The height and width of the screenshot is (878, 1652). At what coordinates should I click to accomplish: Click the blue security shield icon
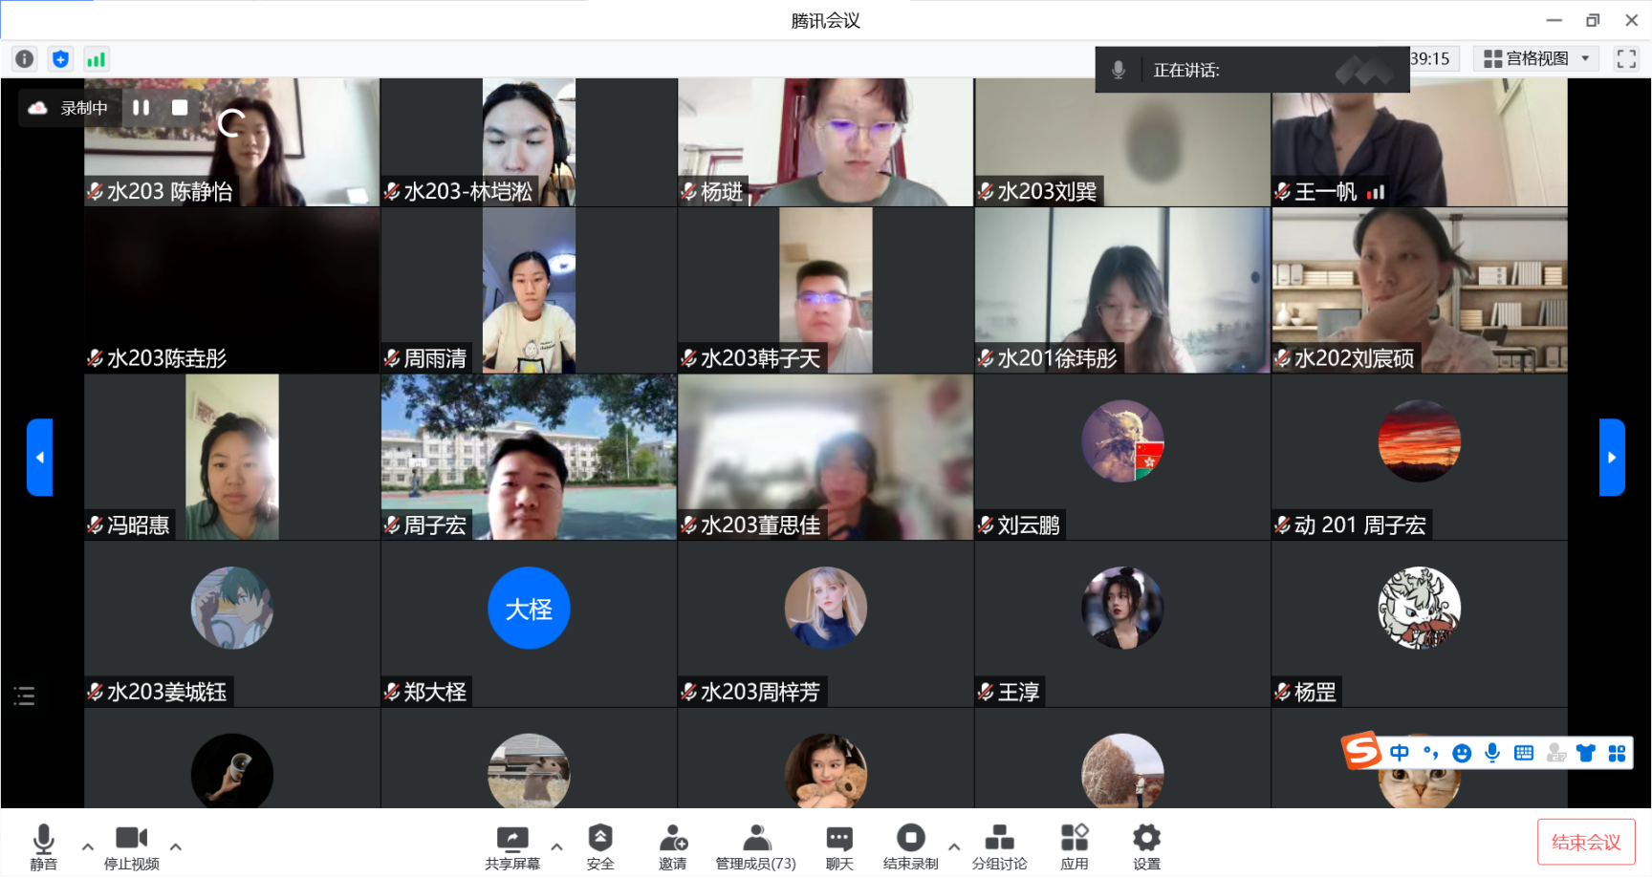point(60,59)
